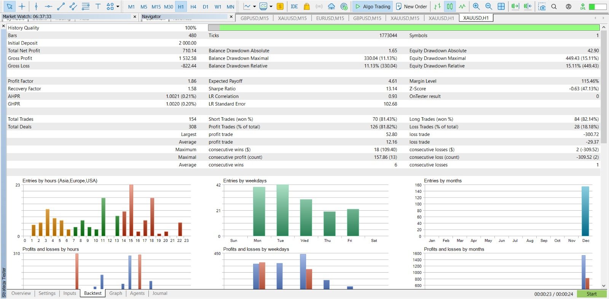Open the search magnifier
The height and width of the screenshot is (299, 609).
click(x=554, y=6)
